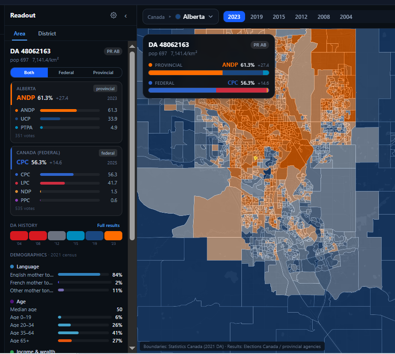Click the 535 votes label

25,209
